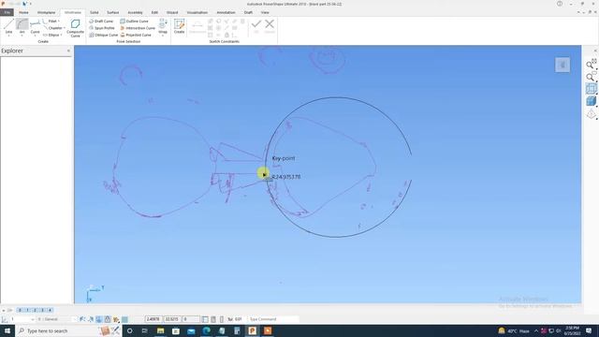Screen dimensions: 599x337
Task: Switch to the Assembly tab
Action: tap(135, 12)
